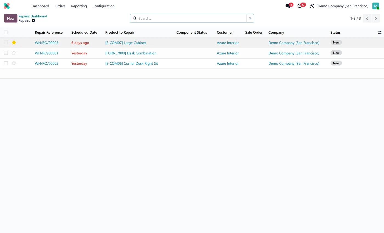Click the '6 days ago' scheduled date
Viewport: 384px width, 233px height.
click(80, 43)
